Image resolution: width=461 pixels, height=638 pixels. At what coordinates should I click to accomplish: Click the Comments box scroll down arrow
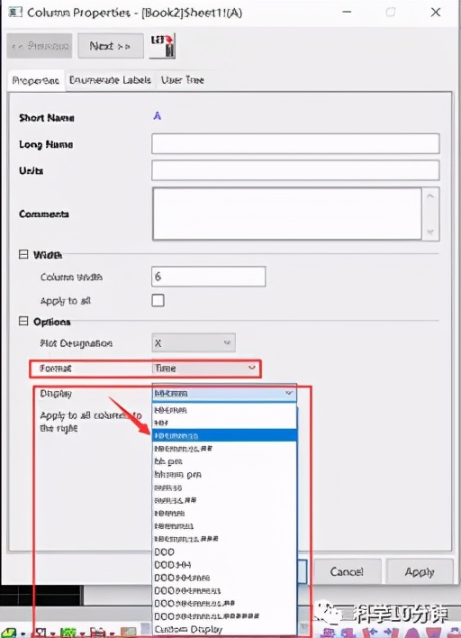click(x=430, y=232)
